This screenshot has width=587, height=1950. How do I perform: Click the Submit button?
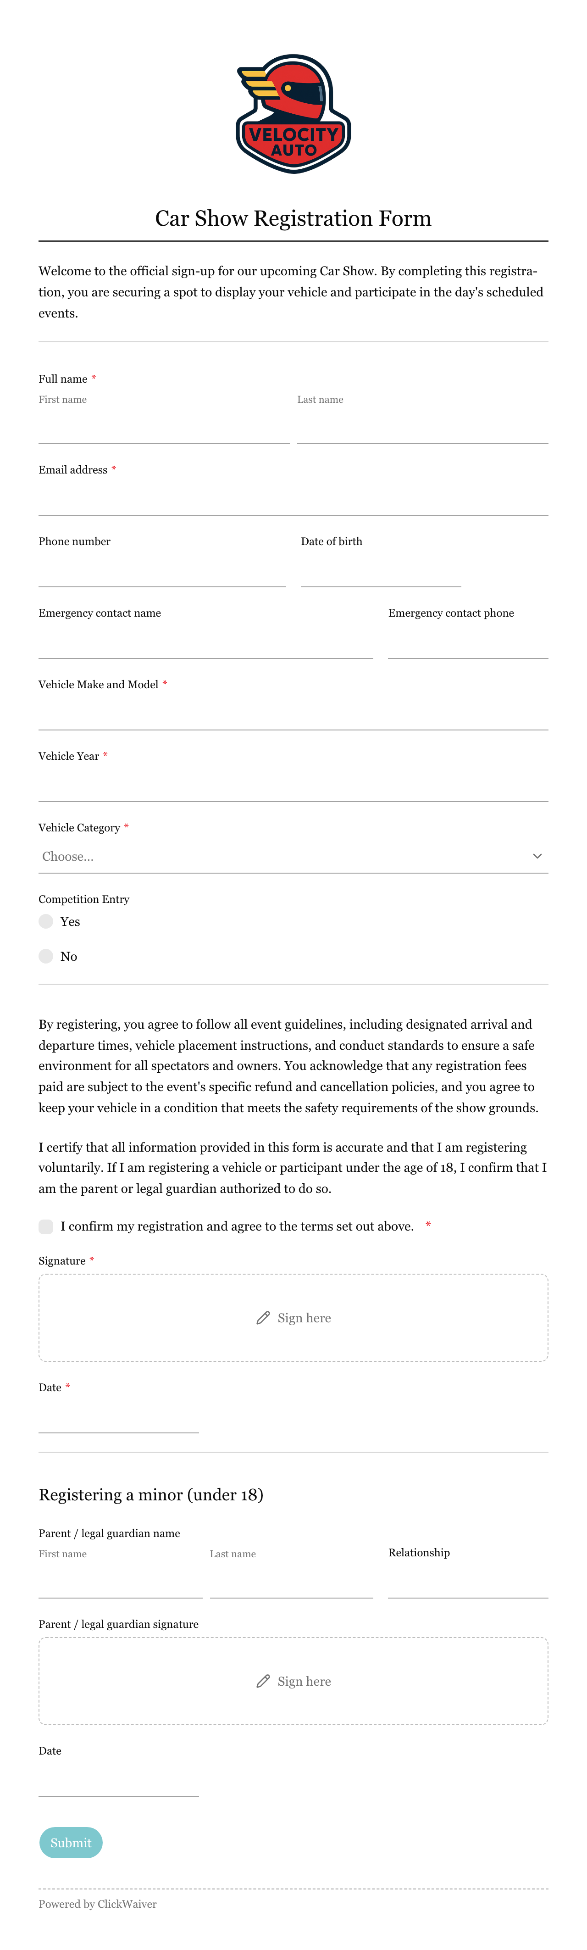71,1843
